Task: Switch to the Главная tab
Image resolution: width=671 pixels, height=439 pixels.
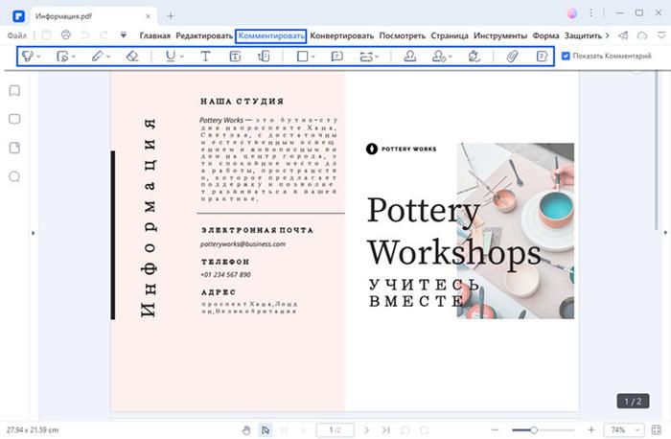Action: coord(154,35)
